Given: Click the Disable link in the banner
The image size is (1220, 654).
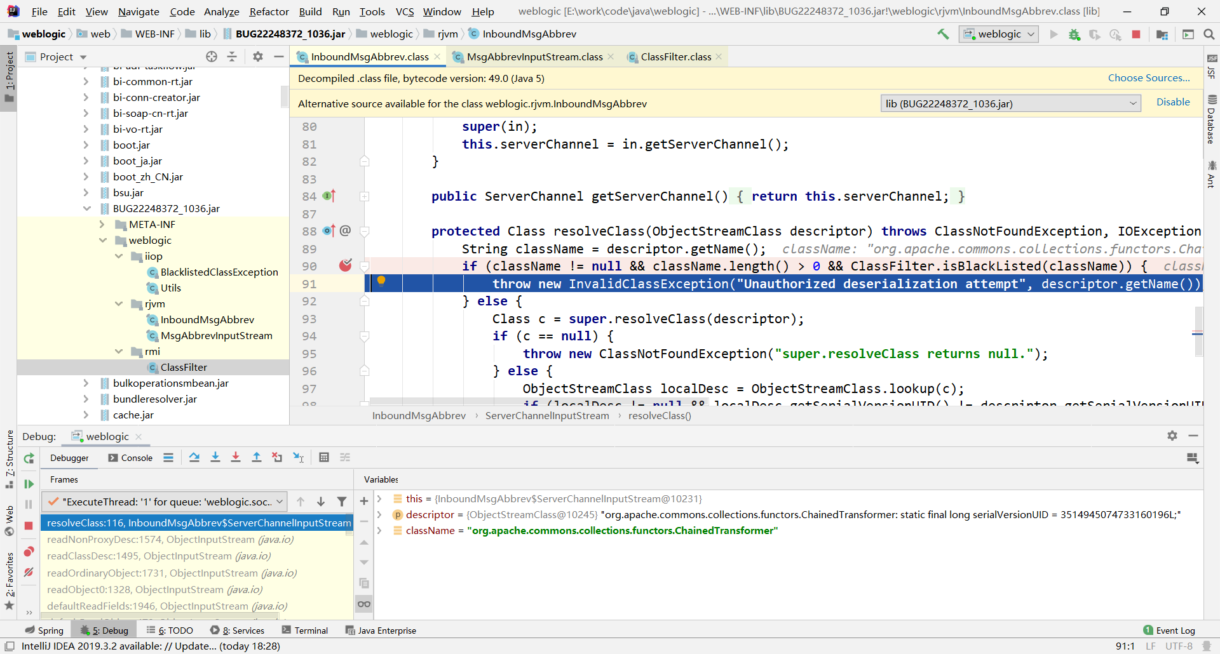Looking at the screenshot, I should point(1173,102).
